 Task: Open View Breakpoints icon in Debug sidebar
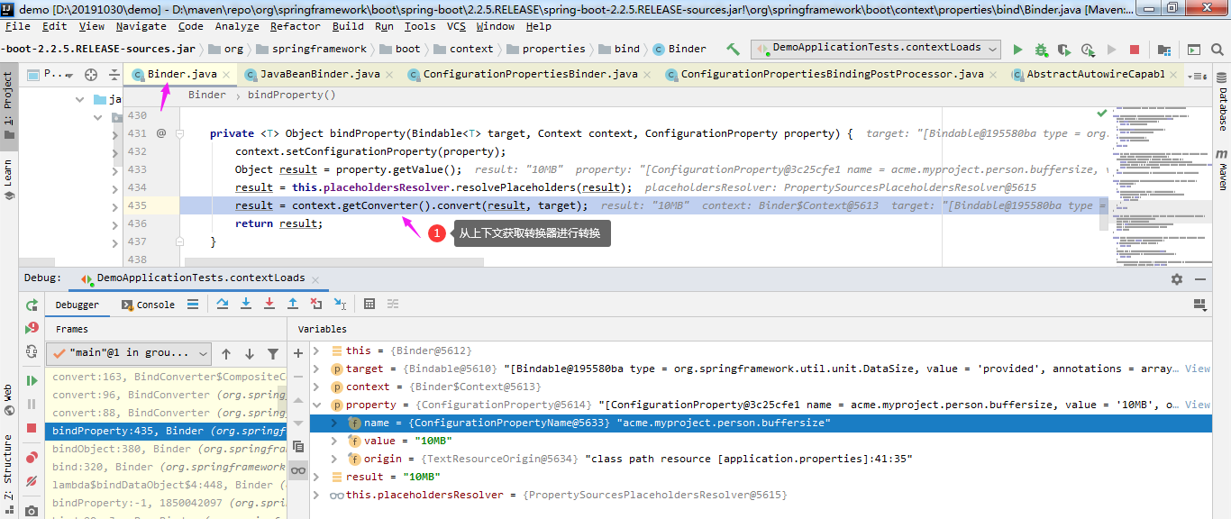32,458
